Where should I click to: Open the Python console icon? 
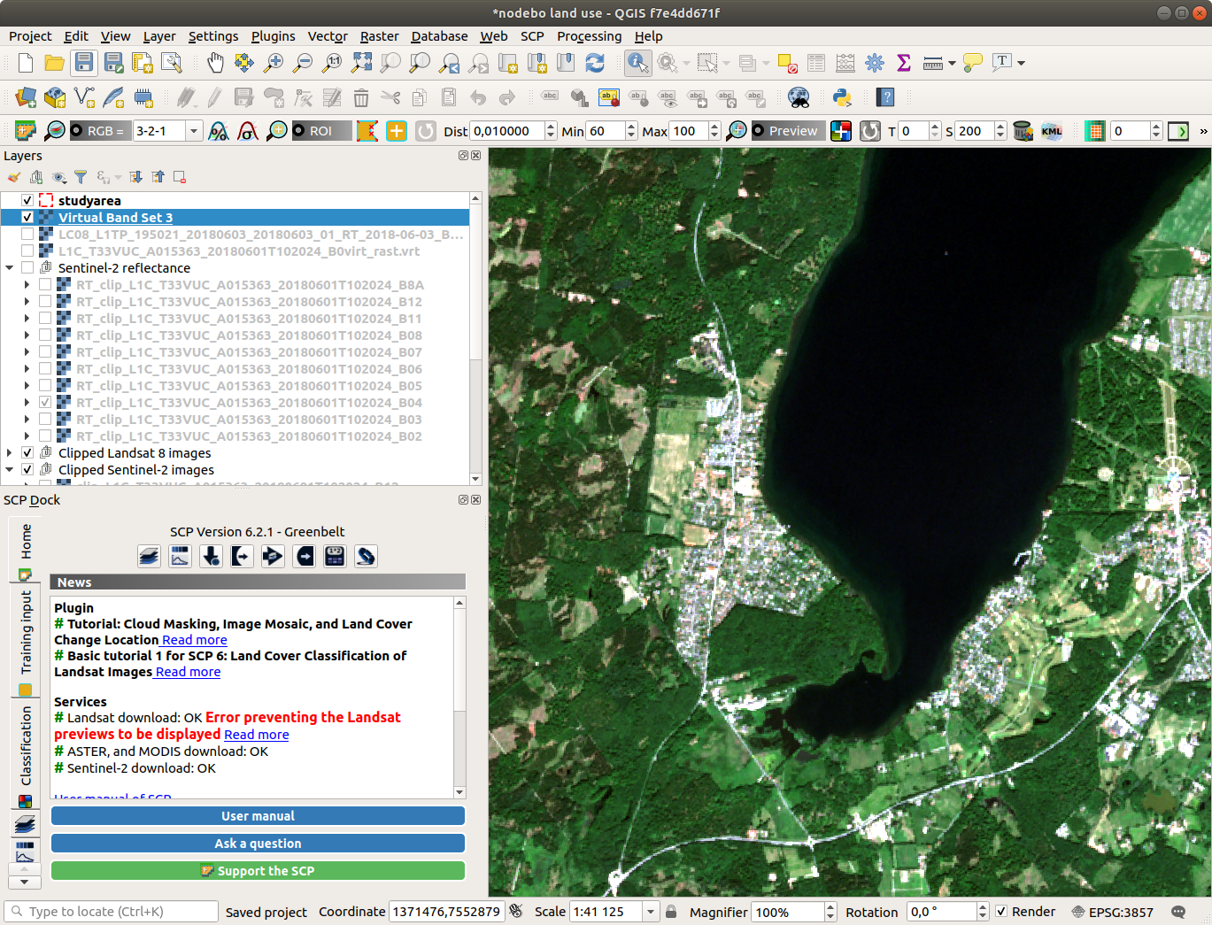pos(842,97)
